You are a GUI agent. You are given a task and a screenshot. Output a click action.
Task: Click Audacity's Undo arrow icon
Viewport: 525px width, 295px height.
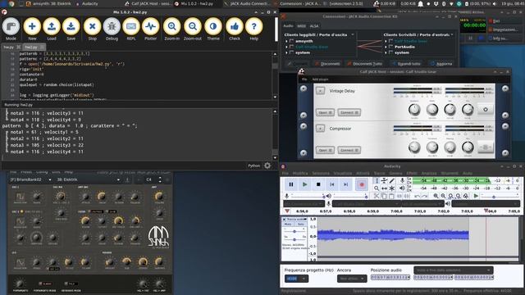[x=418, y=196]
